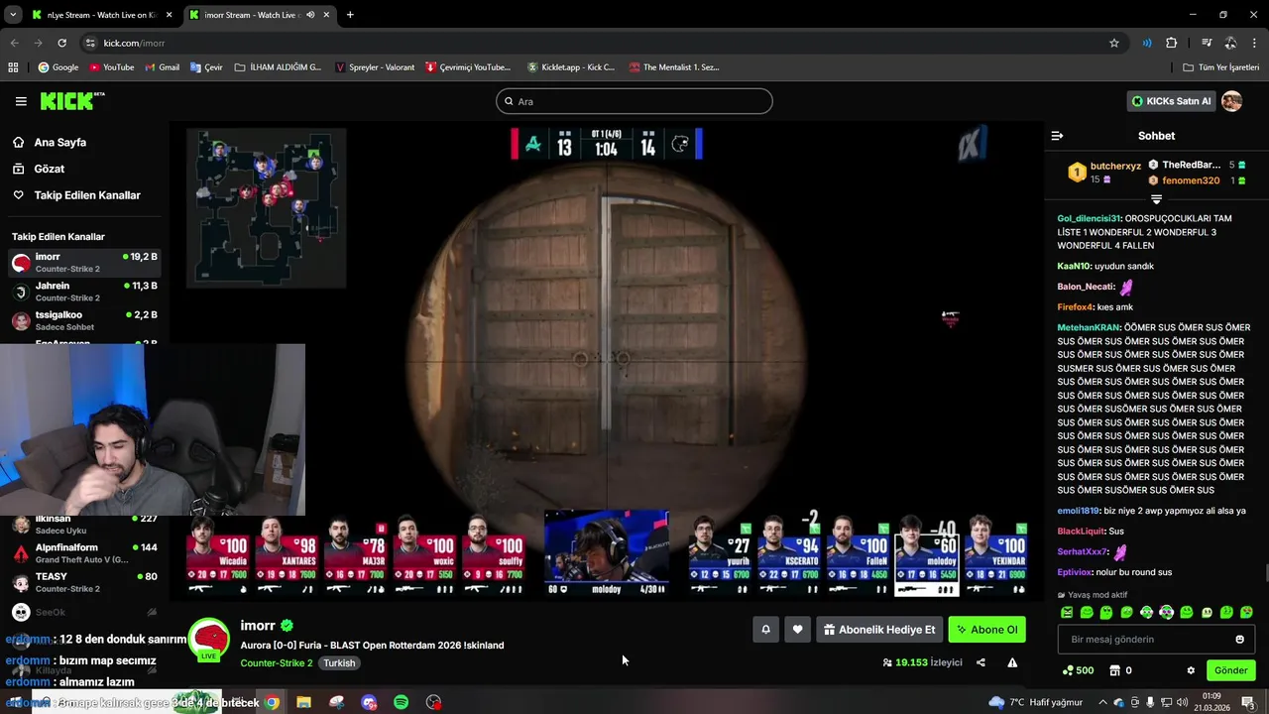Show hidden system tray icons

coord(1101,702)
